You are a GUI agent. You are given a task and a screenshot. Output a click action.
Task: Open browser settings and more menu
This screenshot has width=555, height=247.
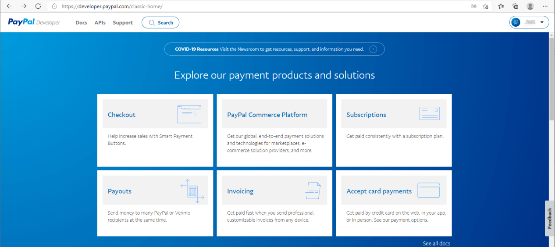click(x=545, y=6)
